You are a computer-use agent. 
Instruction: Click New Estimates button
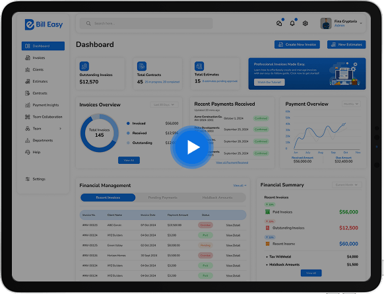346,45
